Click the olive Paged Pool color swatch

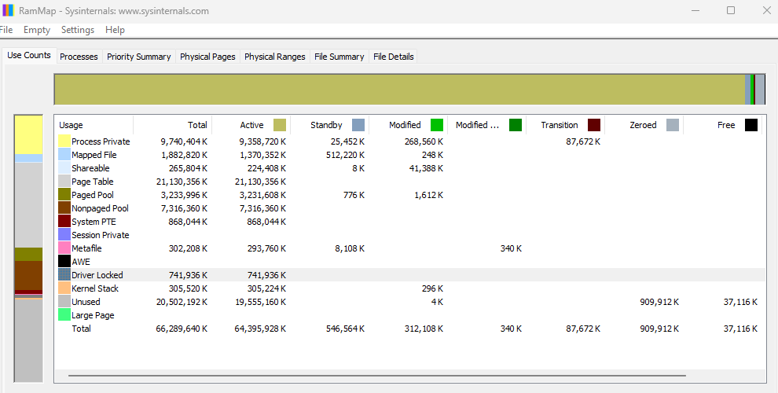tap(64, 195)
